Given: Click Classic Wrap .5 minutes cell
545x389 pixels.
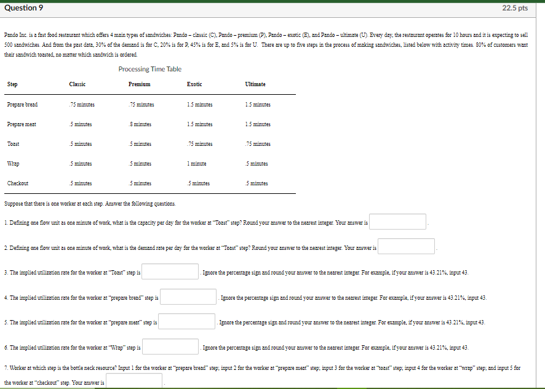Looking at the screenshot, I should (x=81, y=164).
